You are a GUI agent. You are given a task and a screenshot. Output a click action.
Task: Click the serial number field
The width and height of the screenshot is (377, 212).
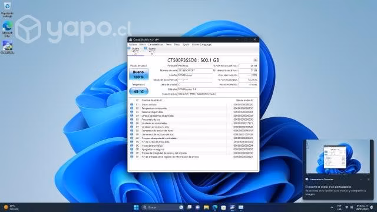point(195,71)
